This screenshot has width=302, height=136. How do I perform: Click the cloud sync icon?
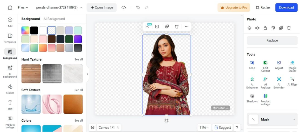point(124,7)
